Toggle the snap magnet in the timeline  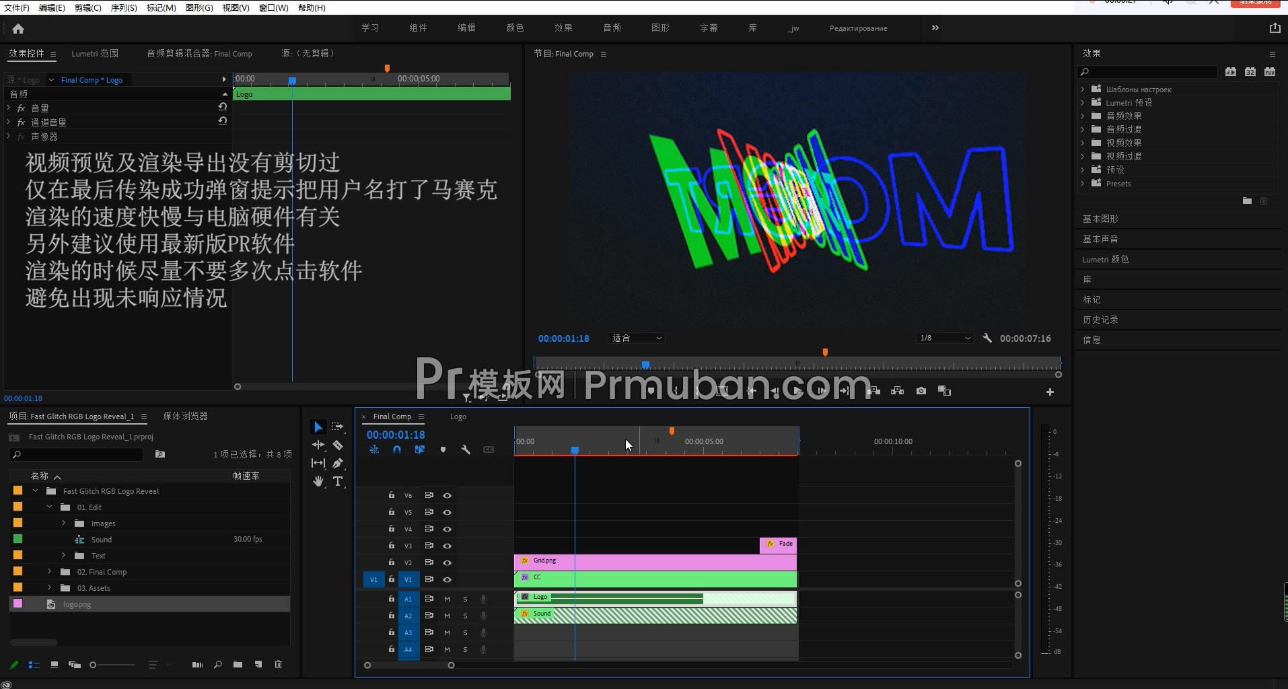[397, 449]
